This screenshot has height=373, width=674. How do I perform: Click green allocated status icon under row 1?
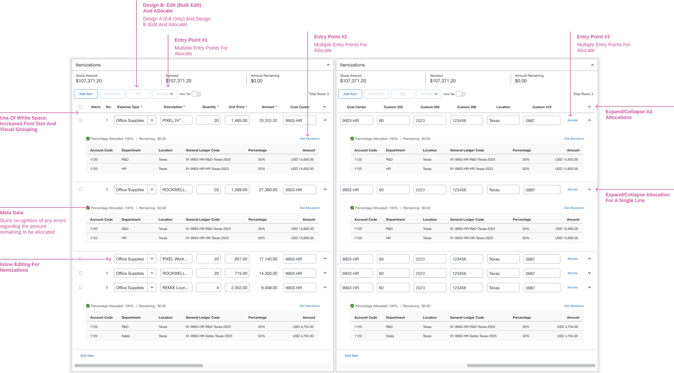[x=88, y=139]
